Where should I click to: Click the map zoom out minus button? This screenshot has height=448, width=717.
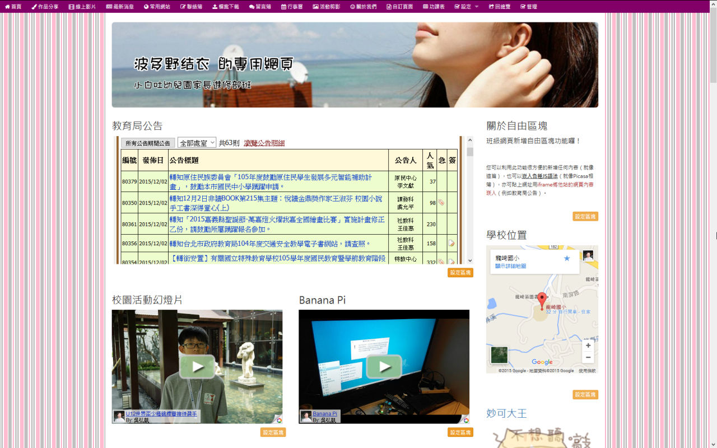point(588,357)
